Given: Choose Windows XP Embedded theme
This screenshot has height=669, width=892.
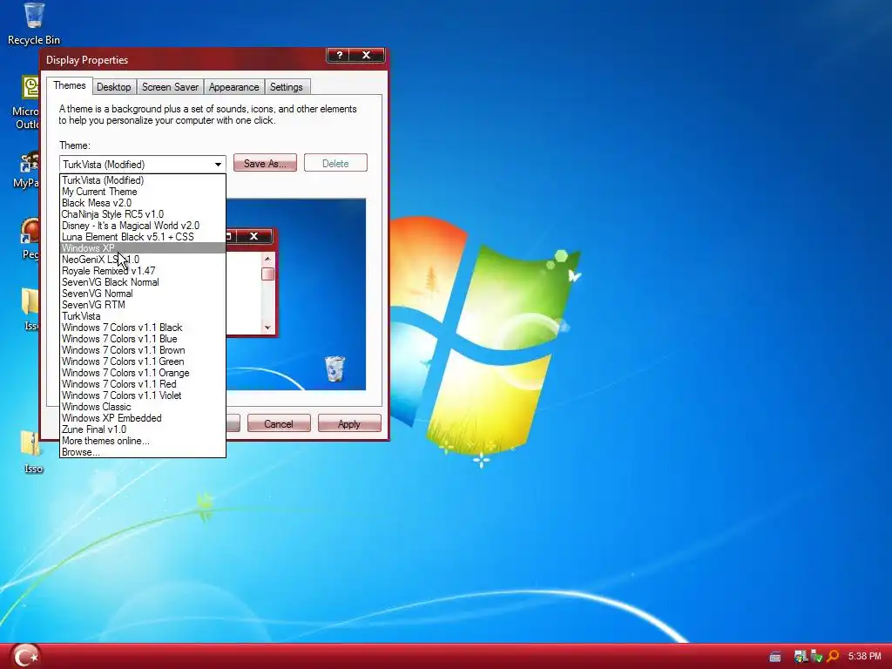Looking at the screenshot, I should point(143,418).
